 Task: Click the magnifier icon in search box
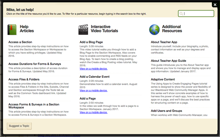pos(181,14)
